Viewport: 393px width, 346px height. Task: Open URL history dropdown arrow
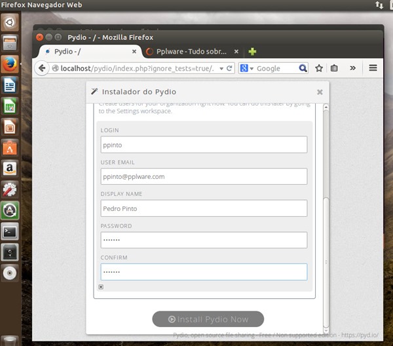click(221, 68)
